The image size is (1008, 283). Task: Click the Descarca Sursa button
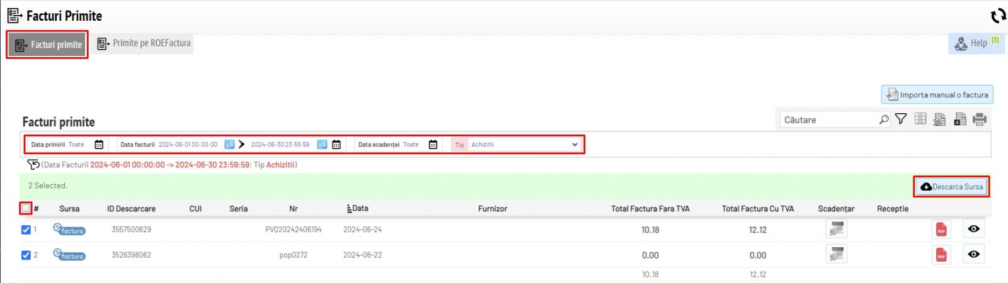pos(951,187)
